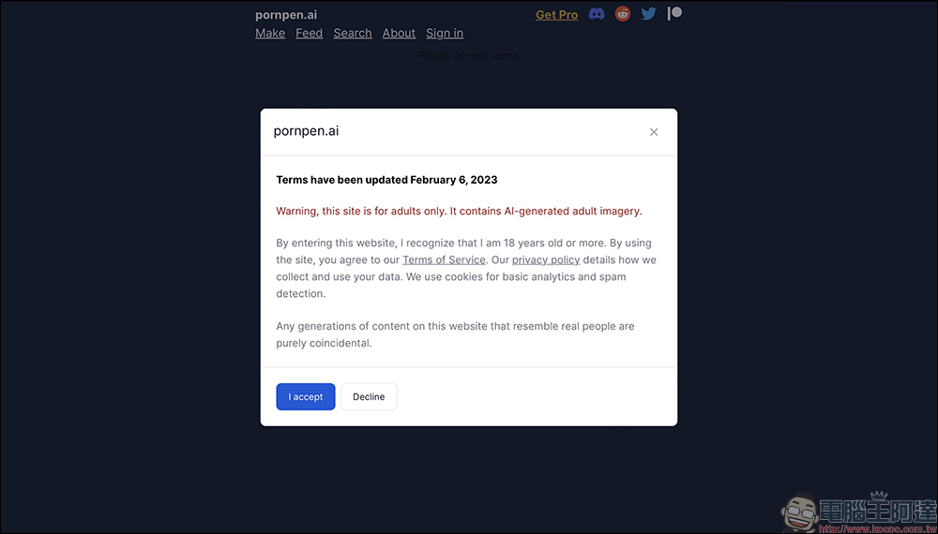Click the I accept button

(x=306, y=396)
